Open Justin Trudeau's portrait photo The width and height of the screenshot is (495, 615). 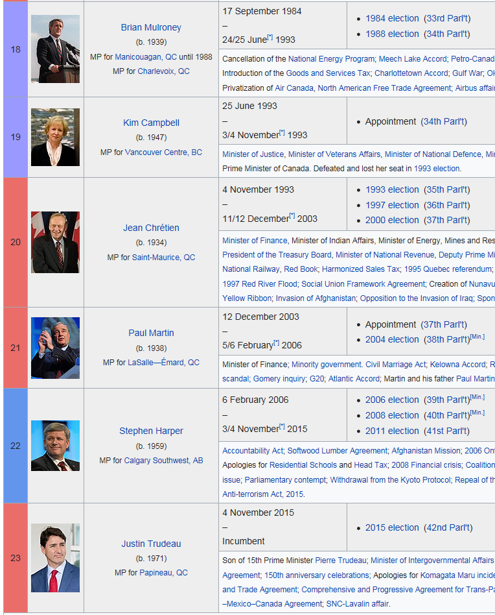55,558
